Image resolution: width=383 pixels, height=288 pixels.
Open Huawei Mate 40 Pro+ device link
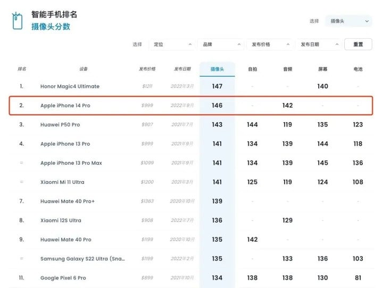click(x=68, y=201)
